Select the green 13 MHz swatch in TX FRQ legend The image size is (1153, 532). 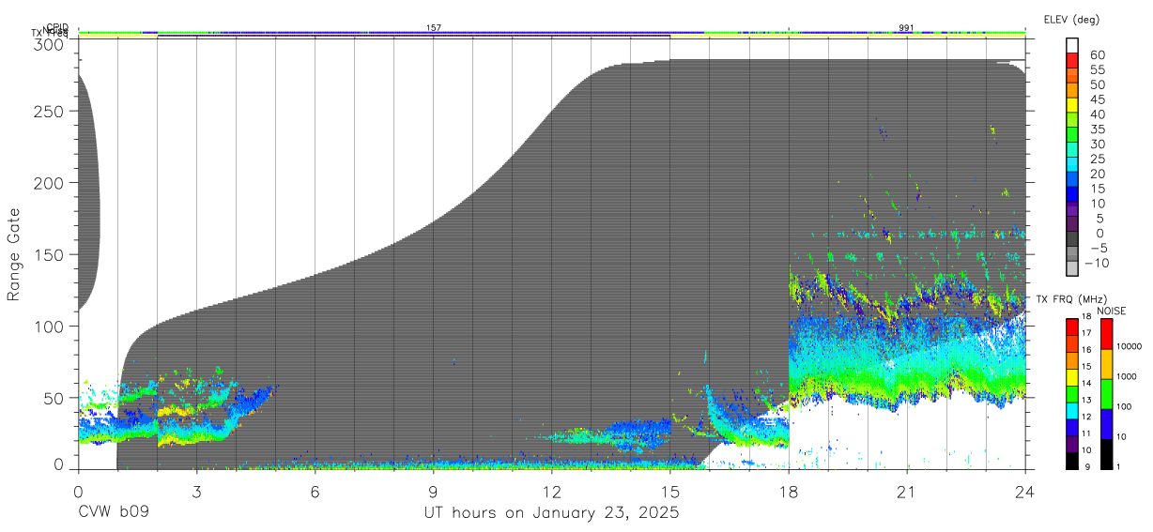coord(1072,393)
